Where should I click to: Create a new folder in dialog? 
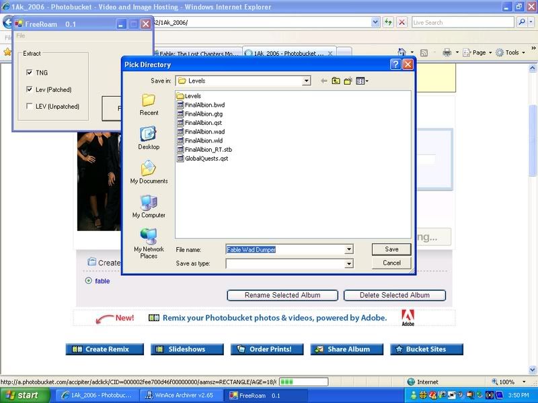click(x=348, y=81)
